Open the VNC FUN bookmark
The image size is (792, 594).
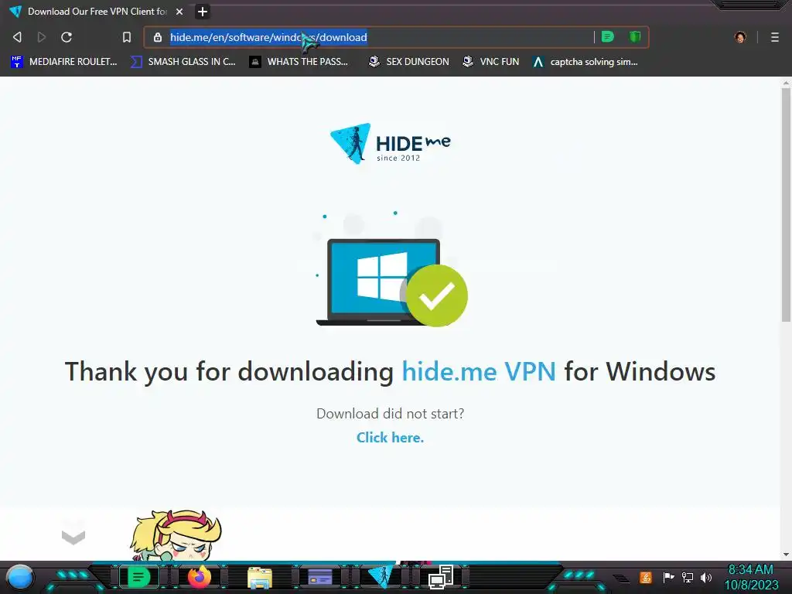(490, 62)
